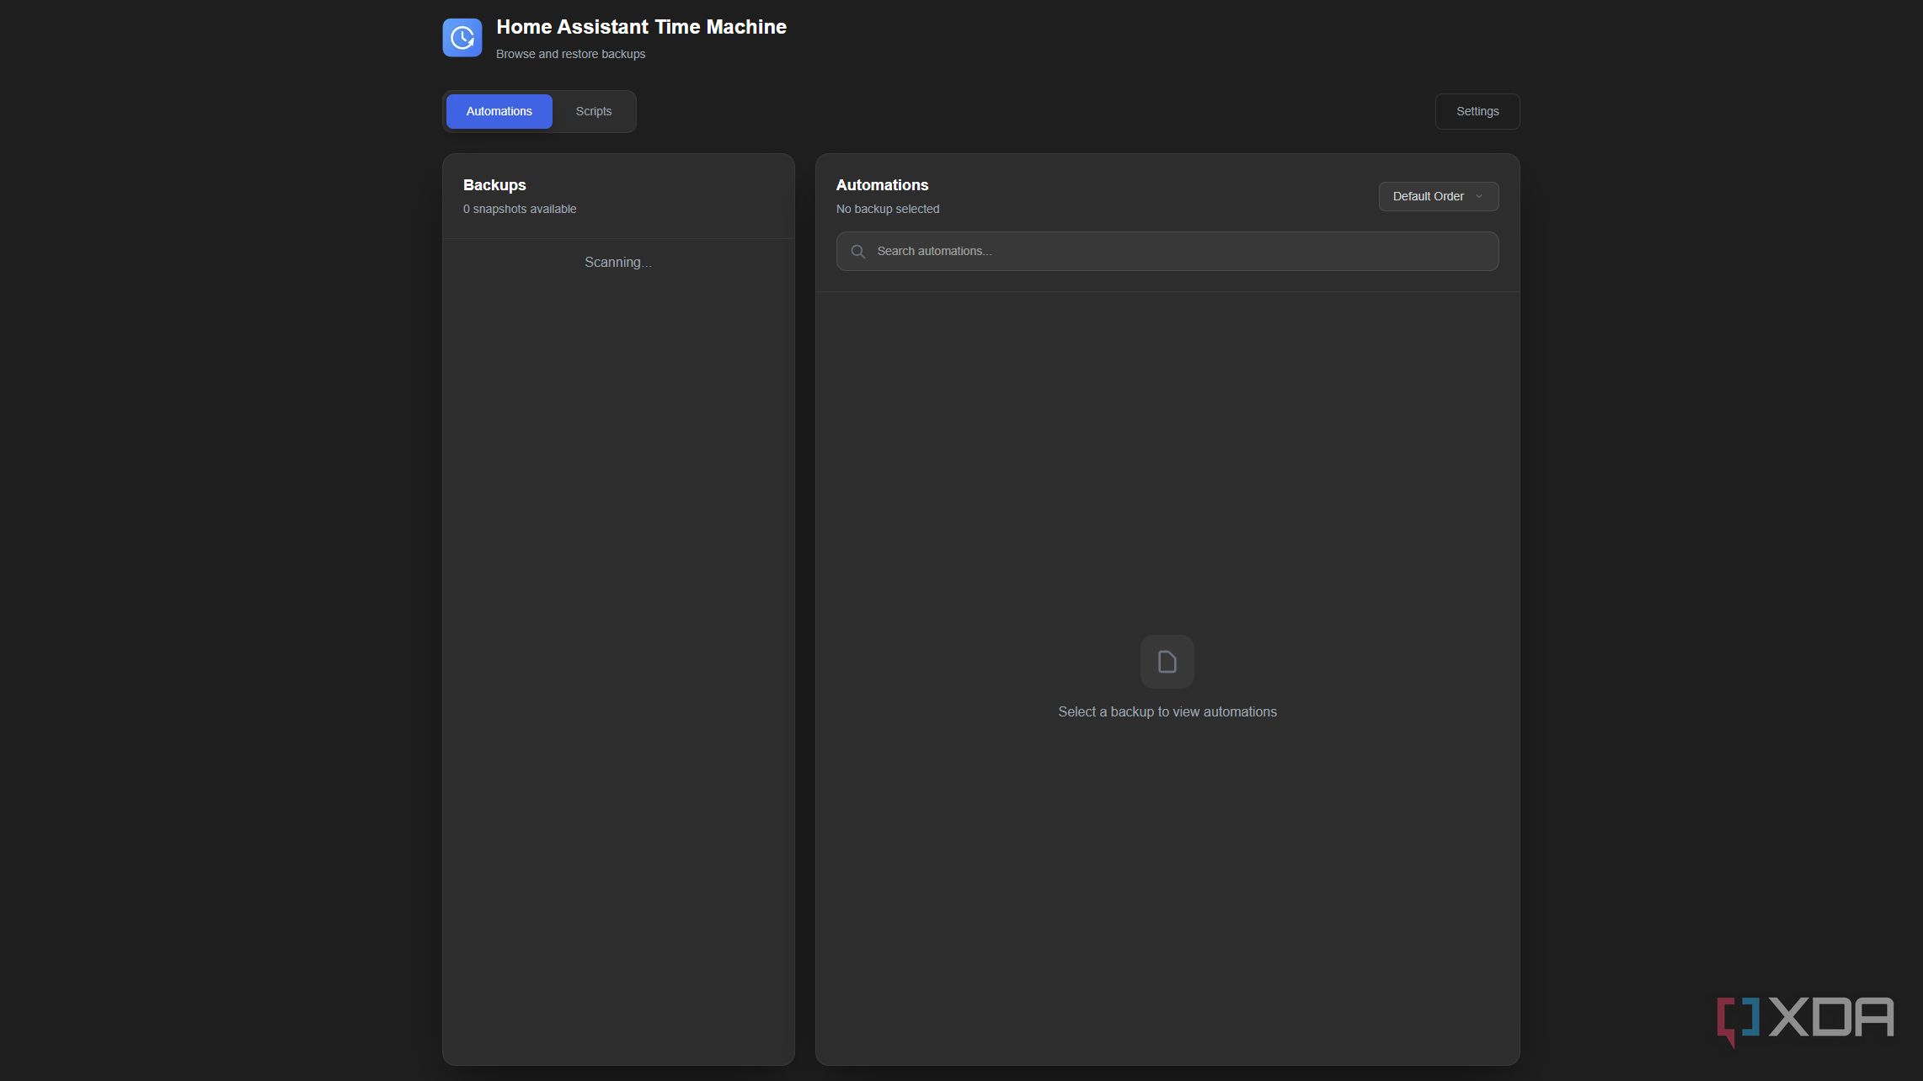Click the magnifier icon in search field
The image size is (1923, 1081).
pos(857,251)
